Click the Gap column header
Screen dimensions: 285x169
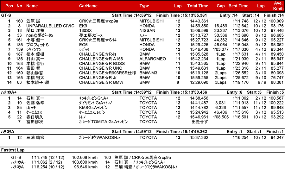(220, 6)
